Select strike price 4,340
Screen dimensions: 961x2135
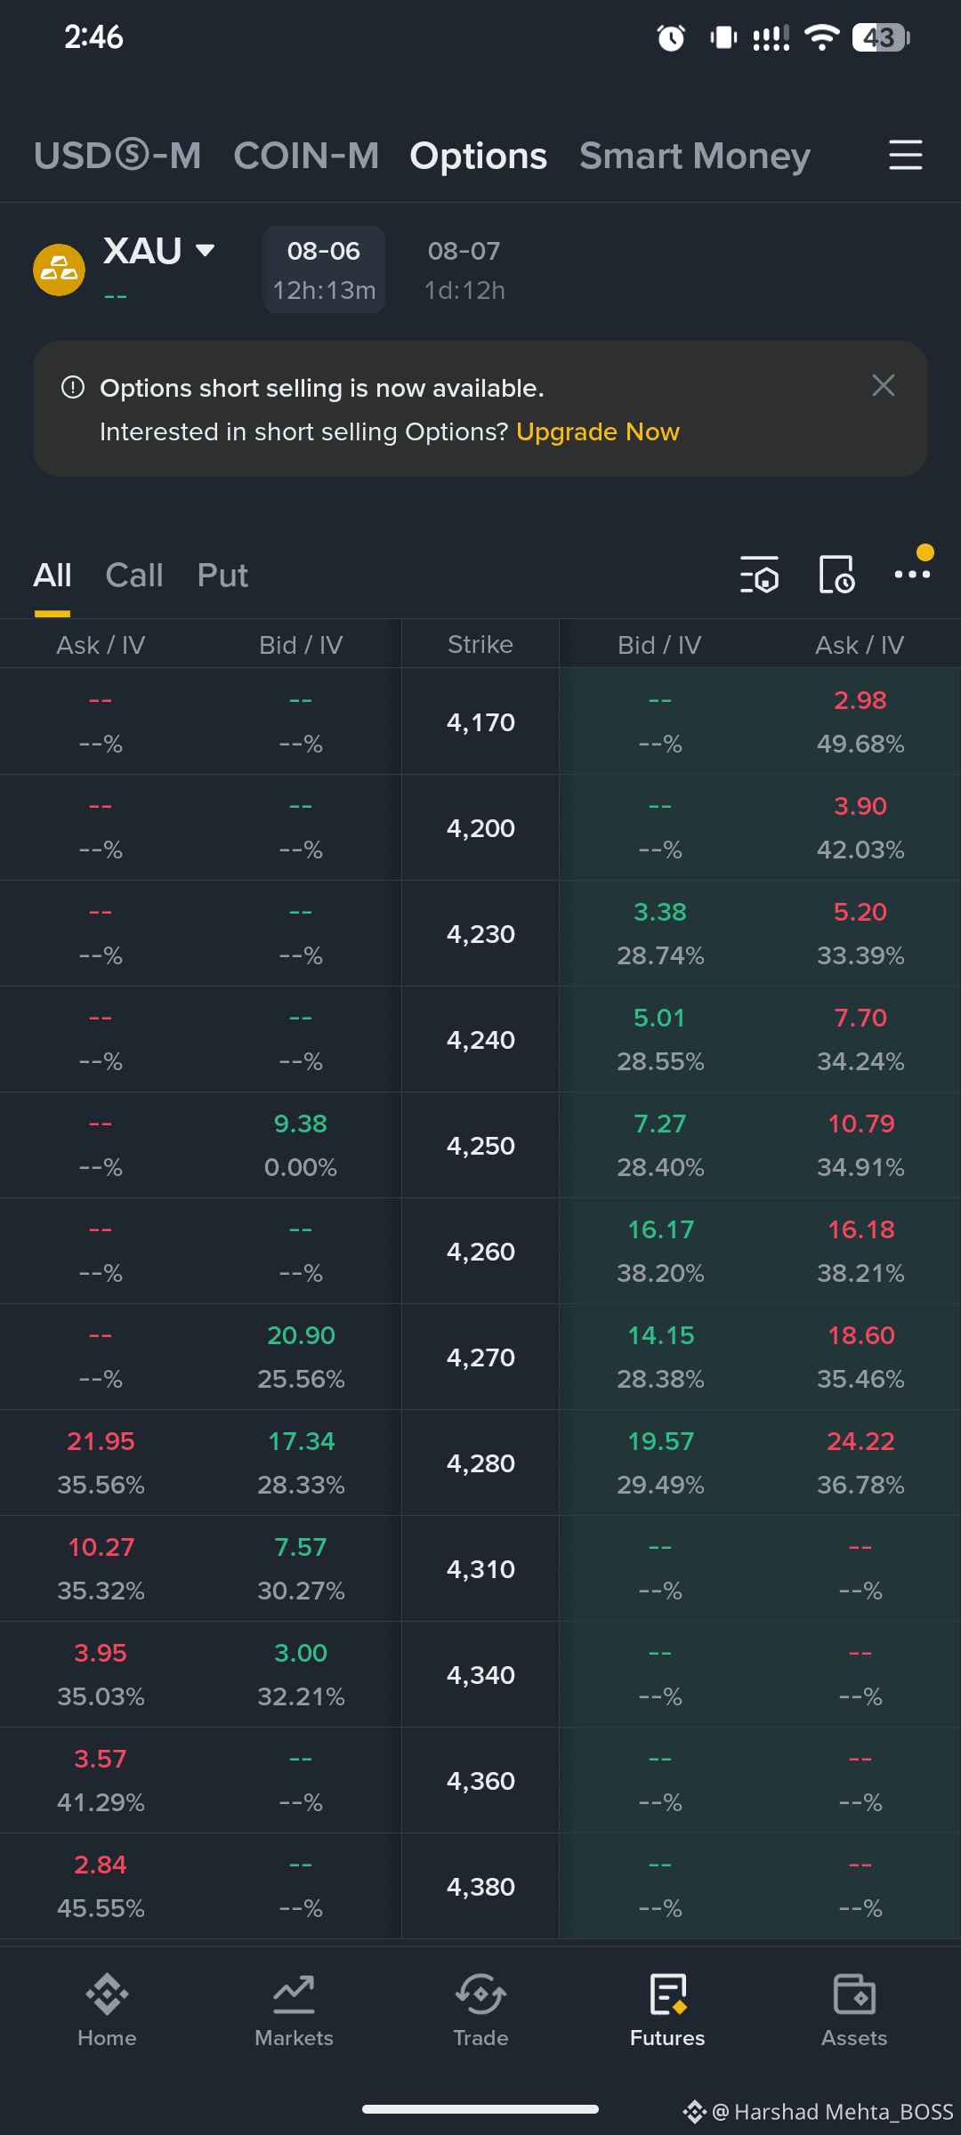(480, 1675)
